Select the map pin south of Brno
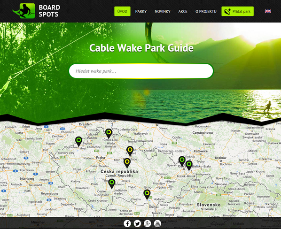The height and width of the screenshot is (229, 281). 147,194
